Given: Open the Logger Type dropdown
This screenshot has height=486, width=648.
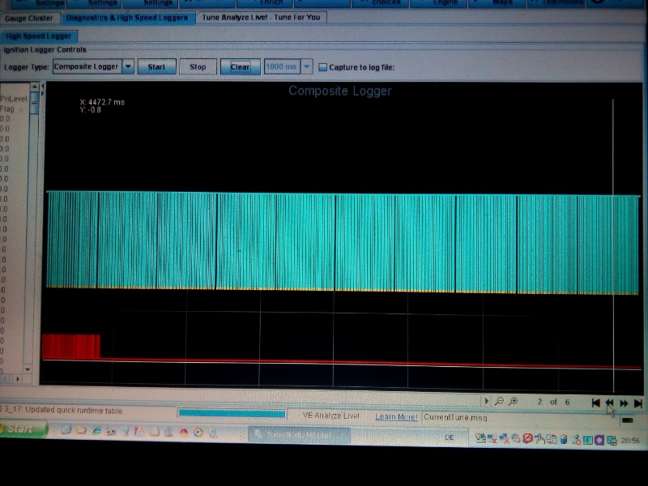Looking at the screenshot, I should tap(128, 67).
